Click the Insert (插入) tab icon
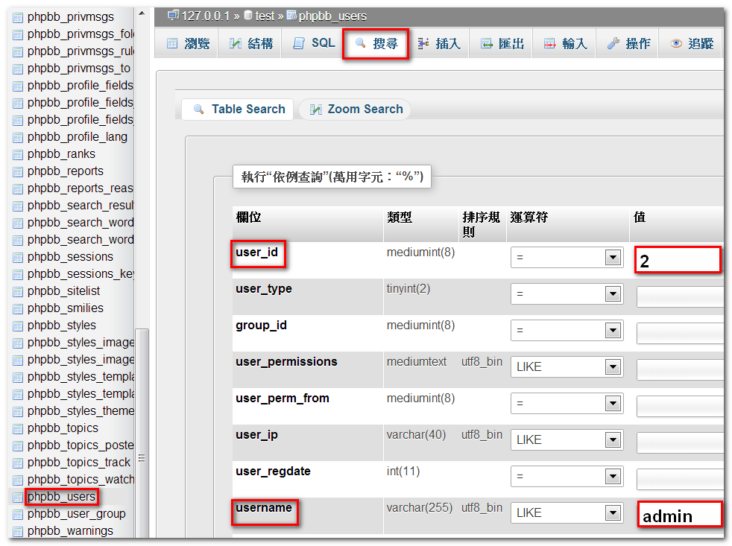The height and width of the screenshot is (546, 732). tap(423, 44)
